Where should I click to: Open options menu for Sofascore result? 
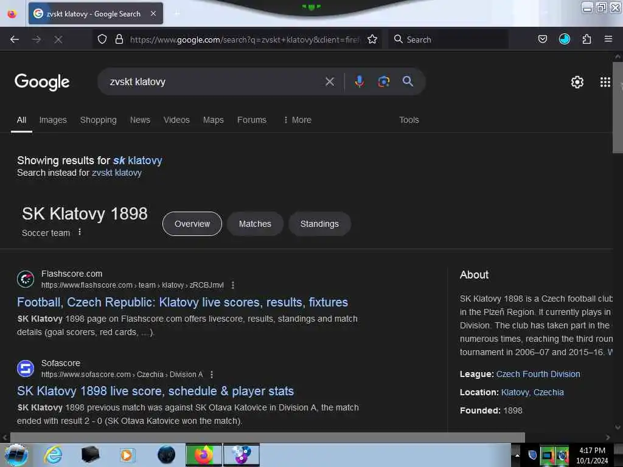(212, 375)
